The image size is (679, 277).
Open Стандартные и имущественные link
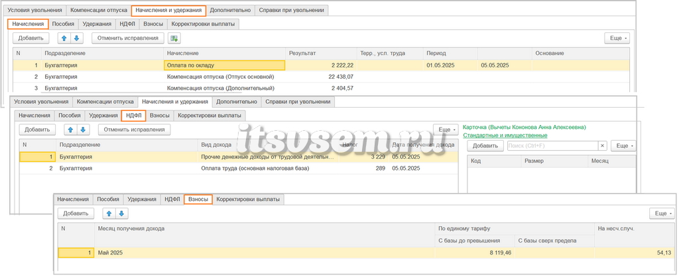(x=505, y=136)
